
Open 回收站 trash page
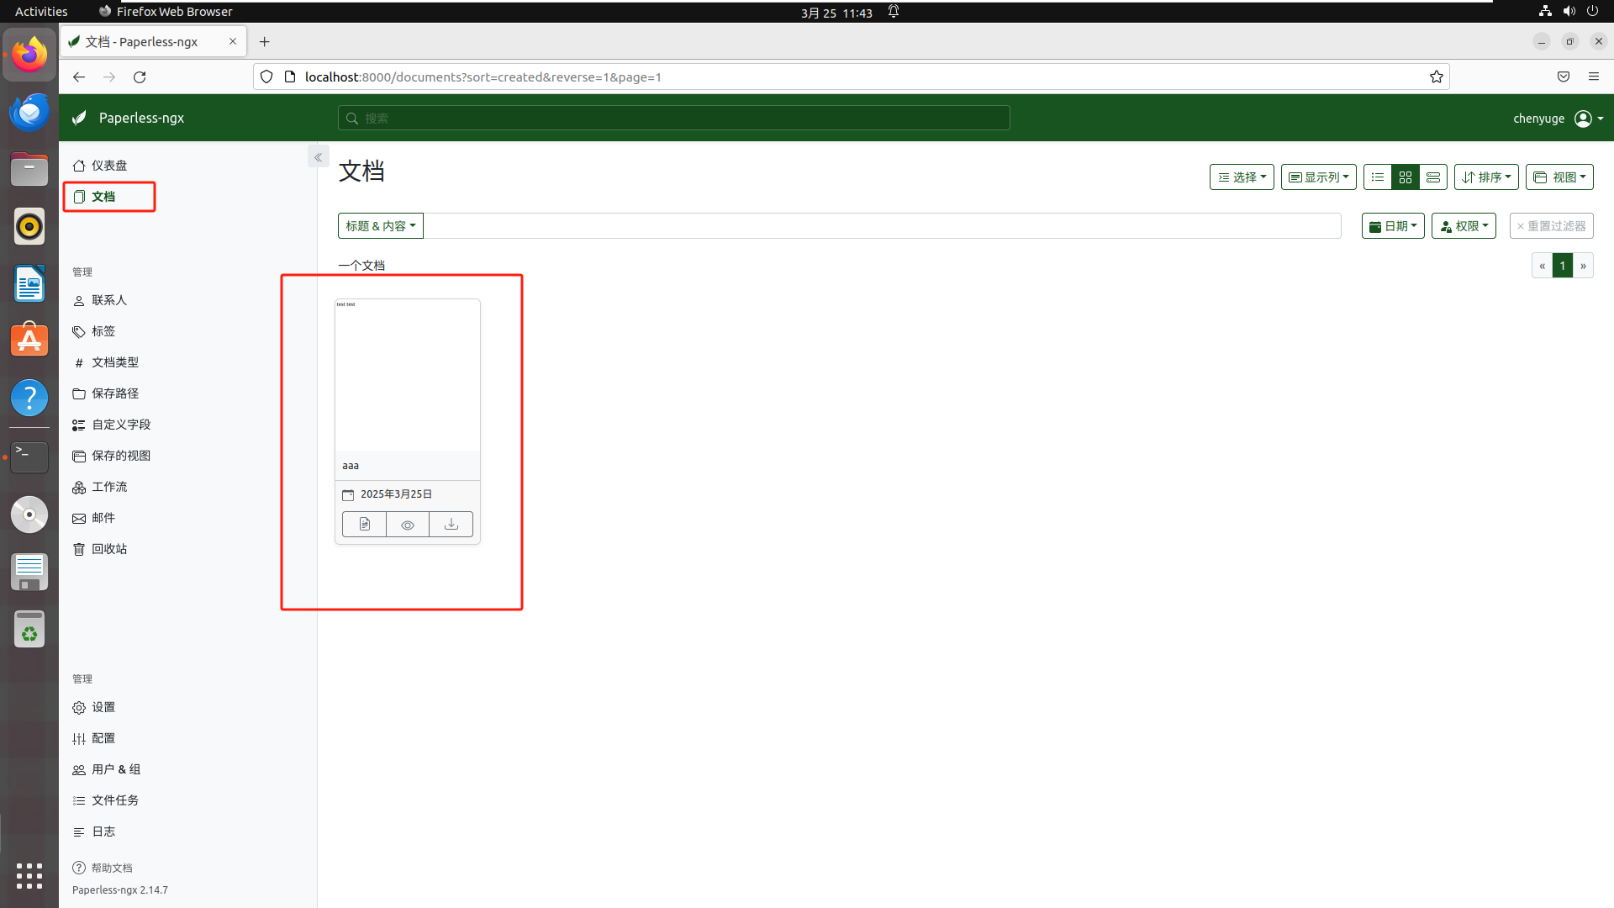coord(108,549)
